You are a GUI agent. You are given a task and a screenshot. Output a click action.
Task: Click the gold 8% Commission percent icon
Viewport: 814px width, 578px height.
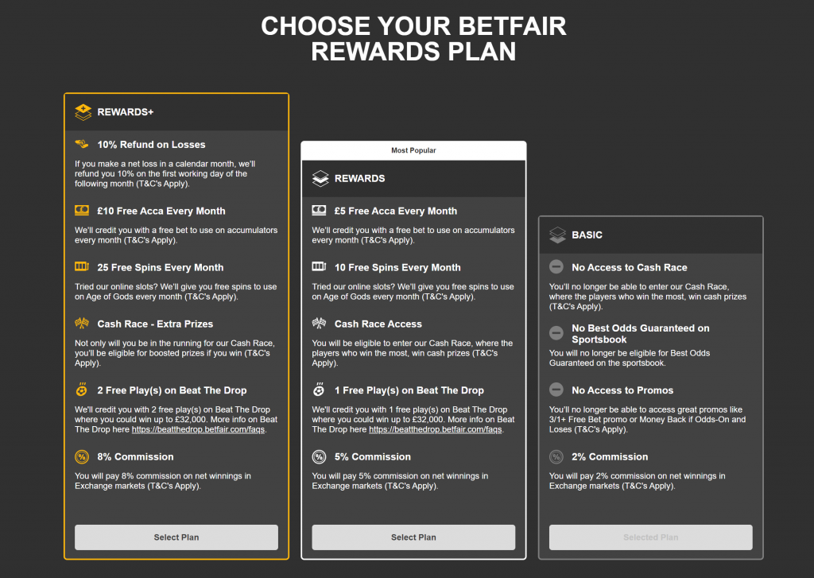tap(82, 457)
